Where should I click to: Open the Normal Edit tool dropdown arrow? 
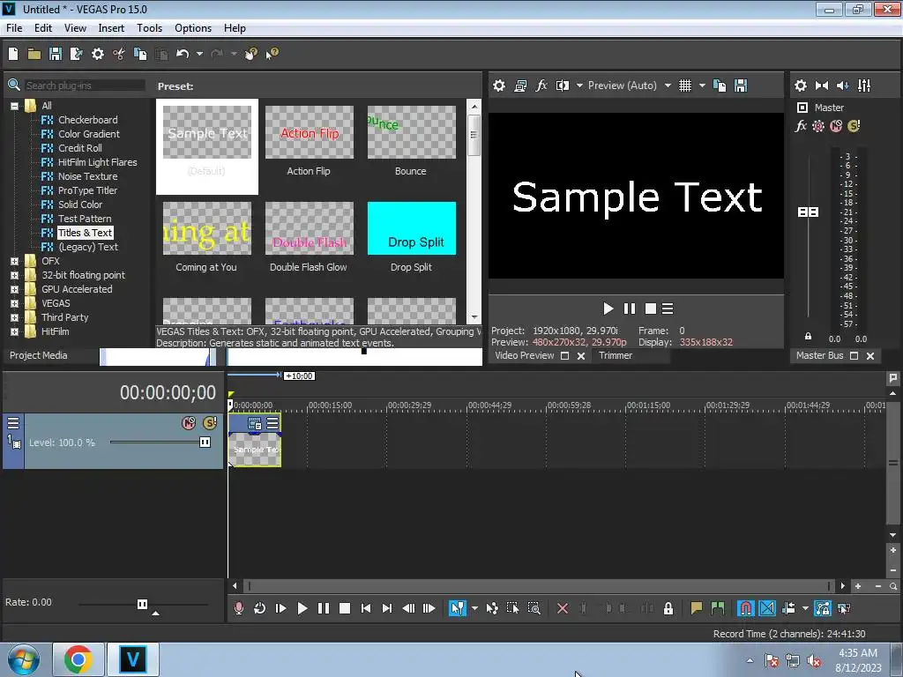[474, 608]
